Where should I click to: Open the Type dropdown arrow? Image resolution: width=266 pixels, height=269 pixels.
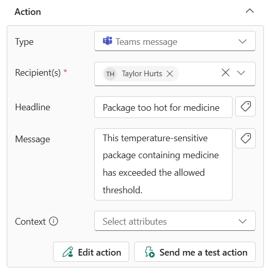point(242,41)
